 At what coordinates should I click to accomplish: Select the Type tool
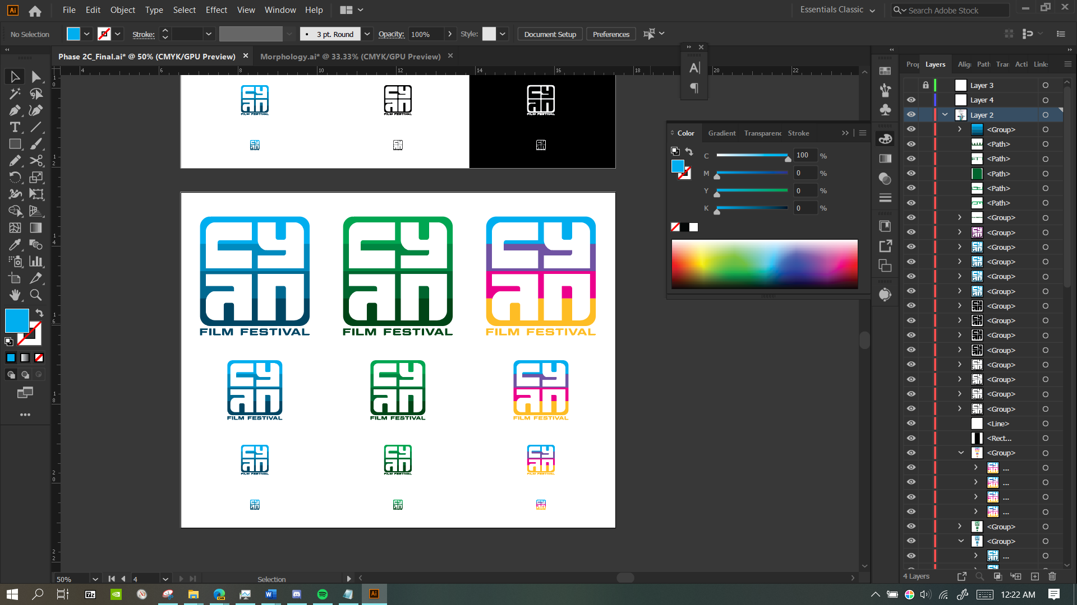[15, 127]
